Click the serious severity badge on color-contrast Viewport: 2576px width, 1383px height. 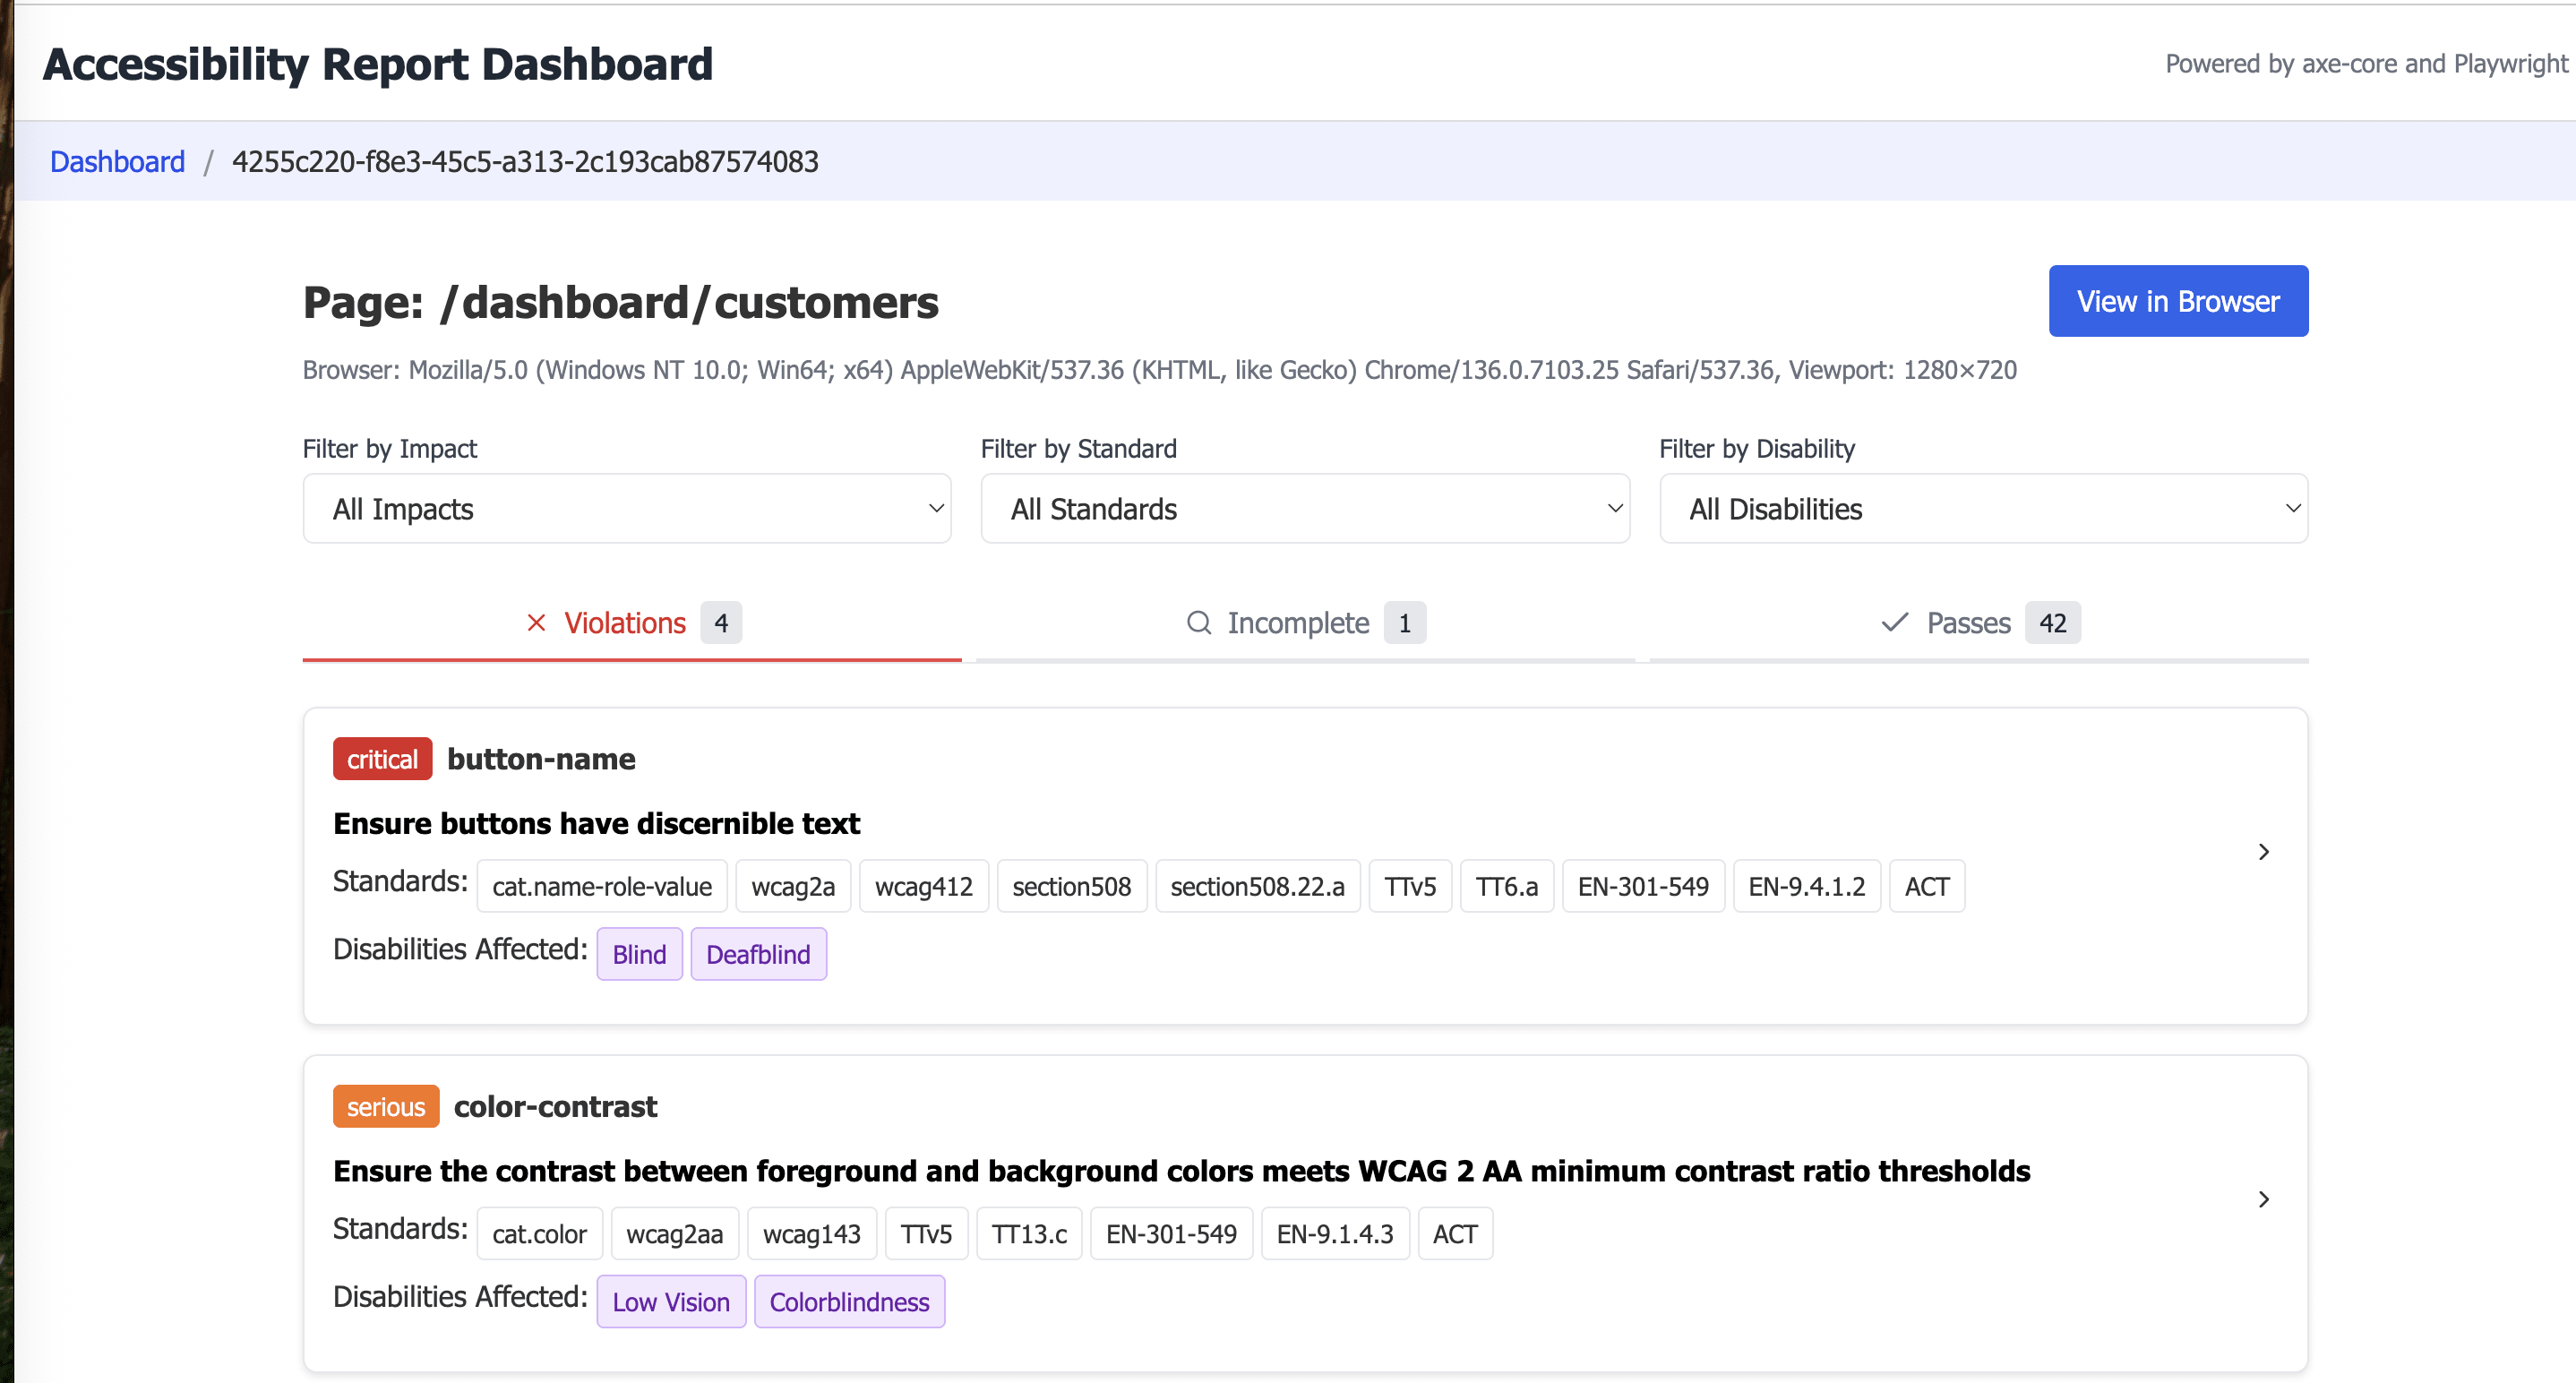click(x=385, y=1106)
